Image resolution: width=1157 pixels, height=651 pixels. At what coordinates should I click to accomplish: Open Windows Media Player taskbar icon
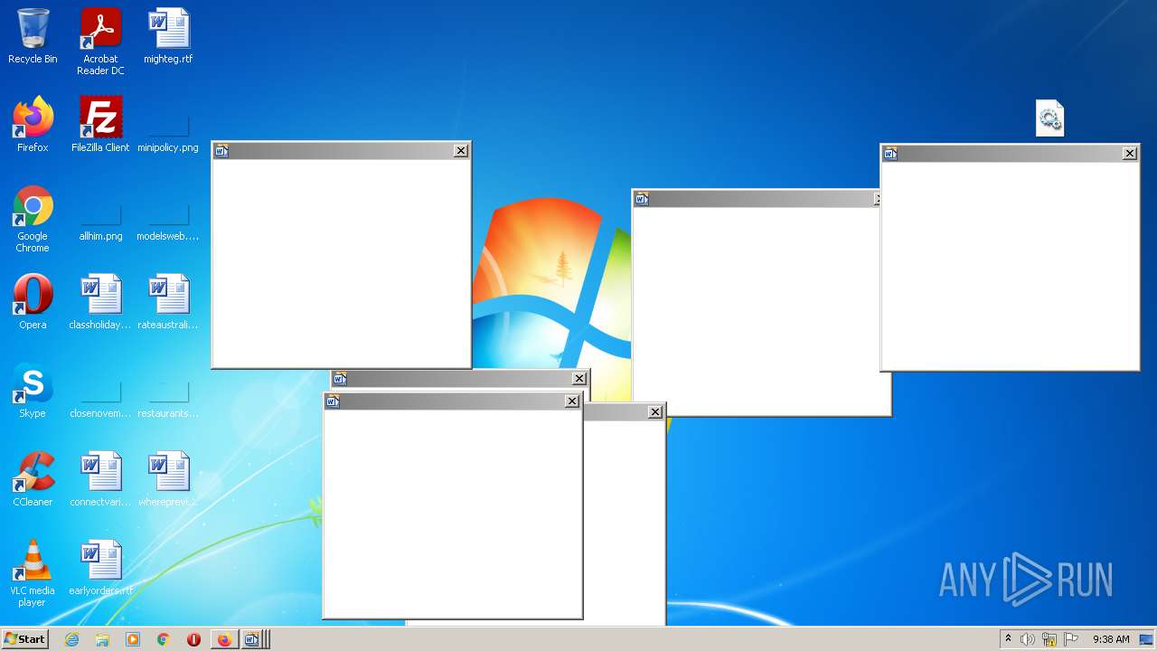(x=133, y=639)
